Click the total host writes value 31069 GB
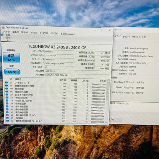 click(102, 57)
